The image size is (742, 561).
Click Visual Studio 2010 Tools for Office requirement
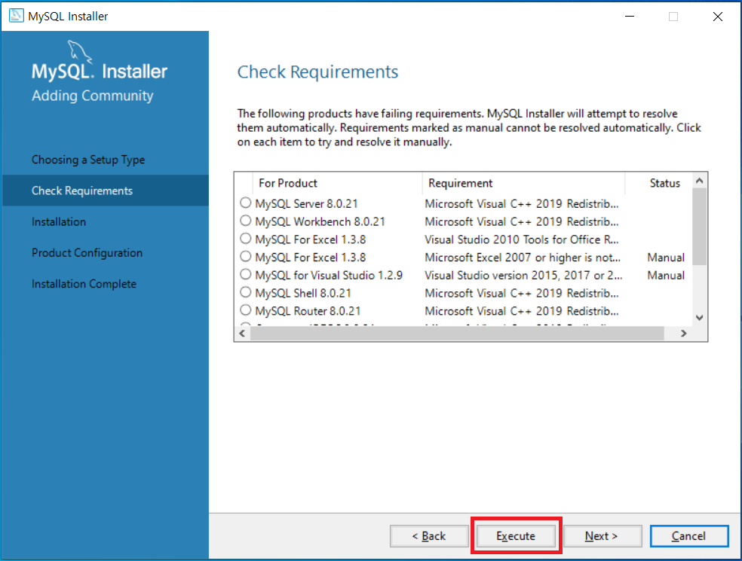(522, 239)
